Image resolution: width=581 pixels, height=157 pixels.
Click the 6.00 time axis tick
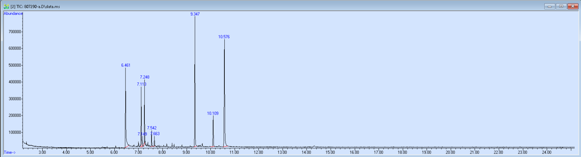(x=114, y=152)
